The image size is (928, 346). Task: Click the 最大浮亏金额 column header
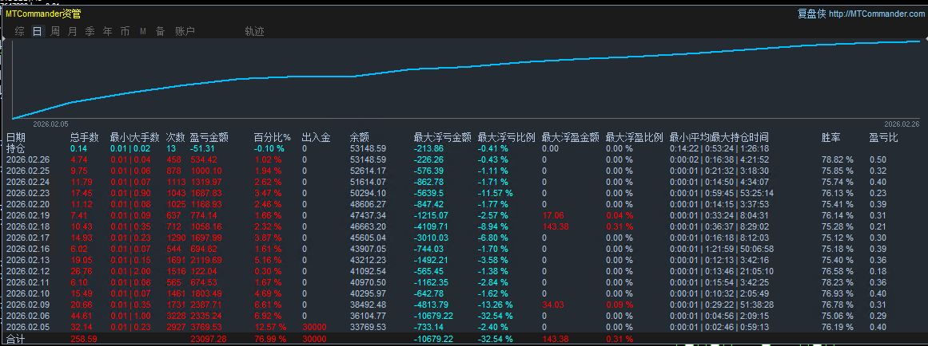point(442,138)
